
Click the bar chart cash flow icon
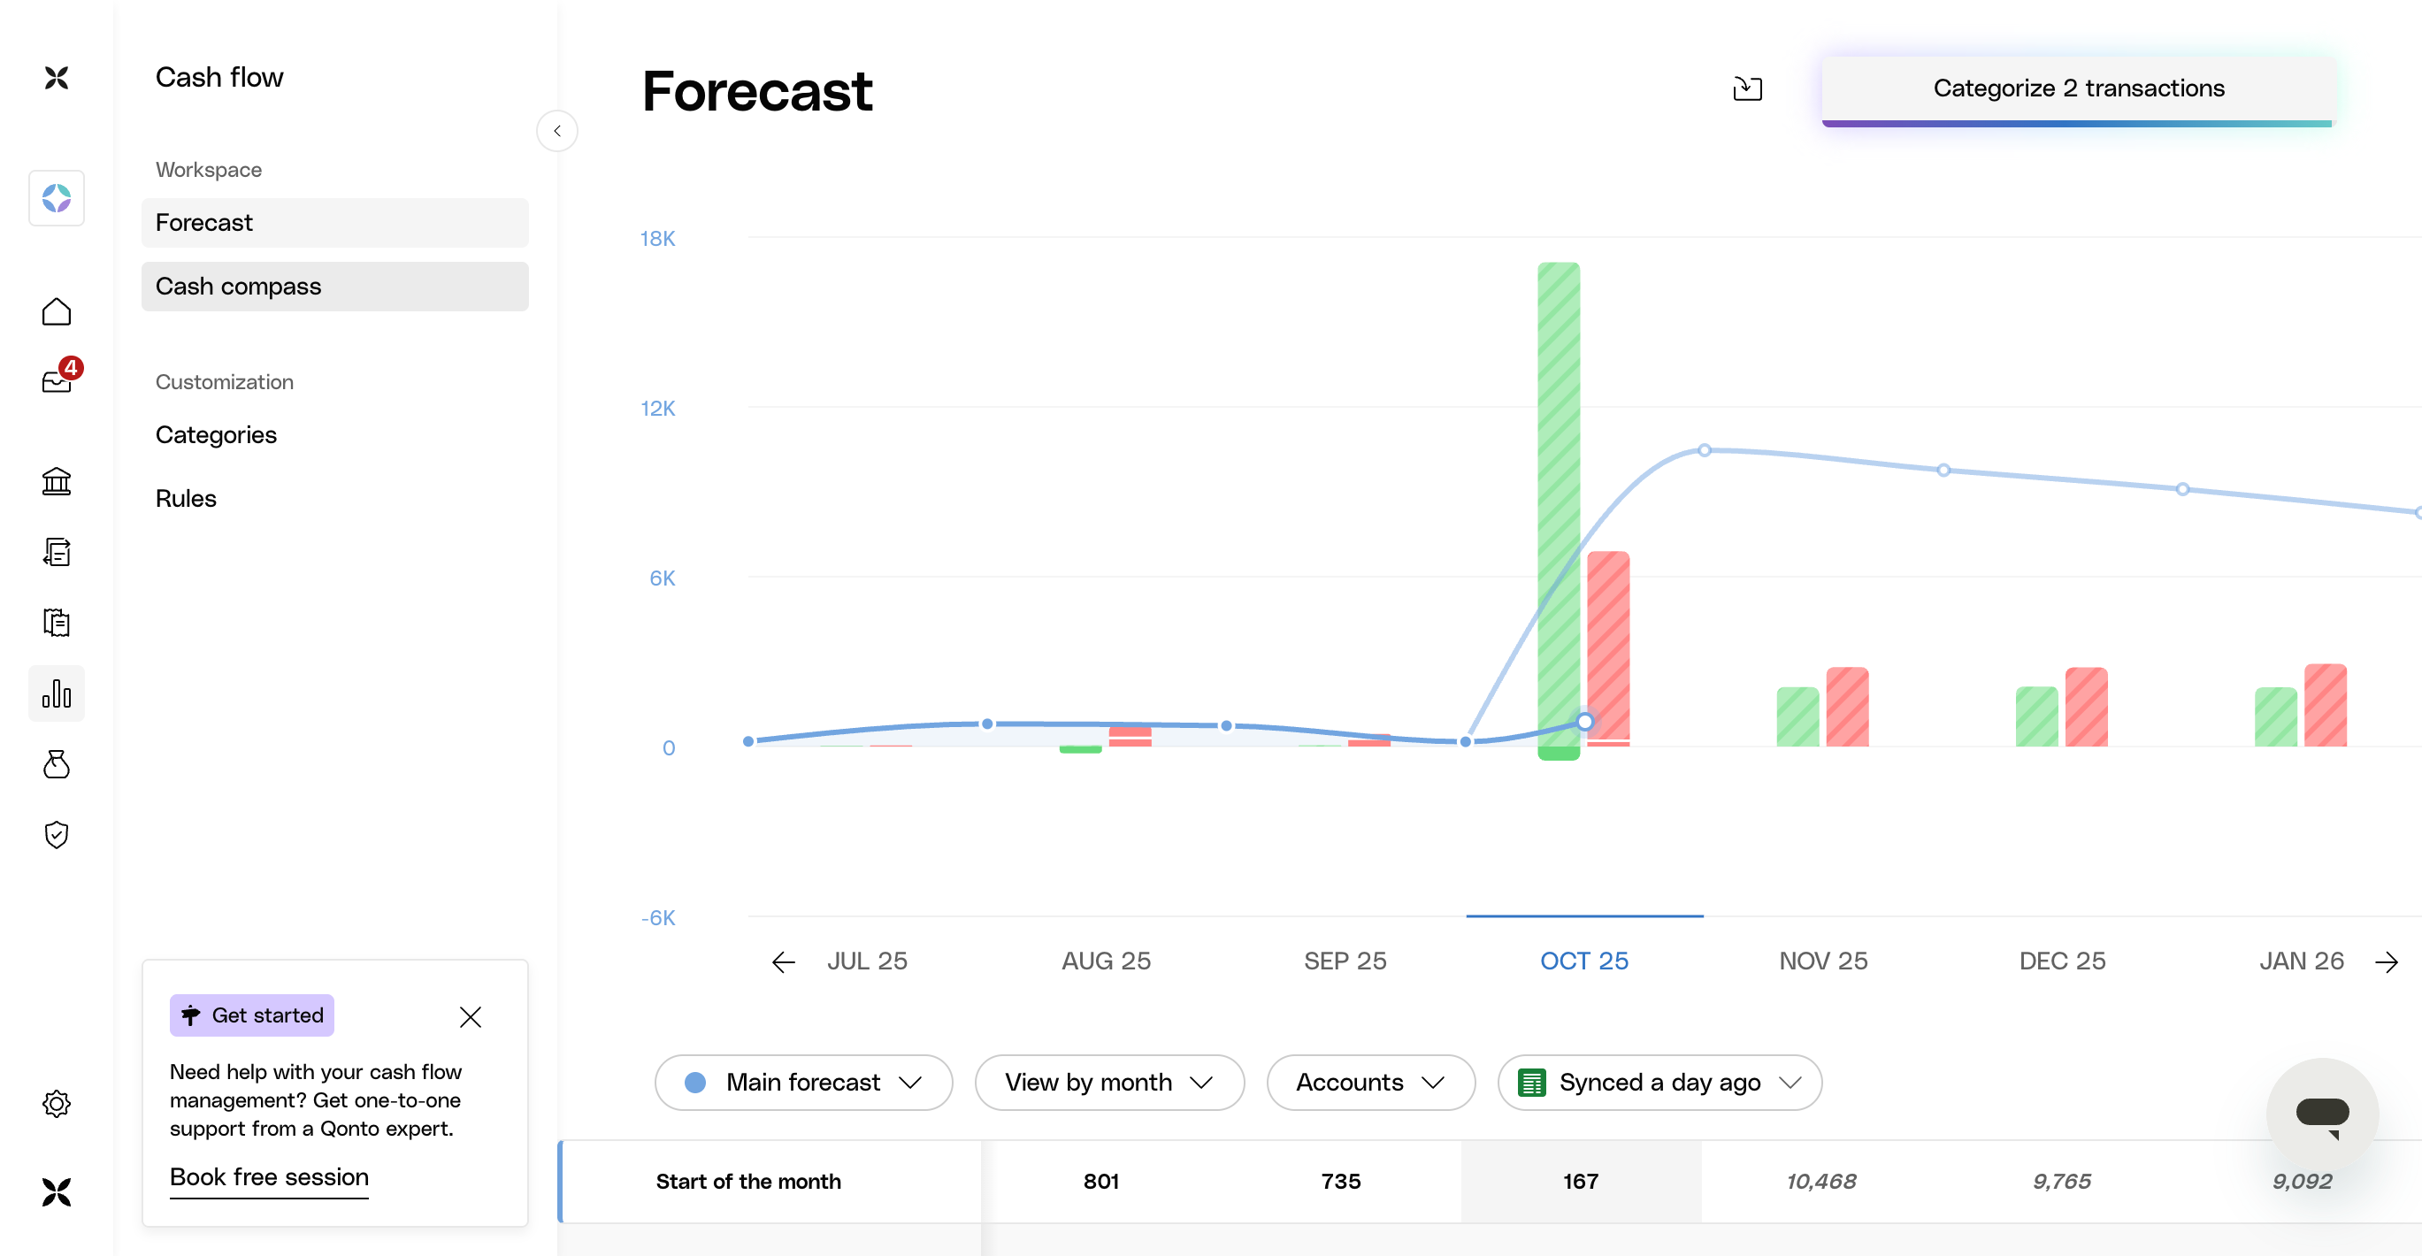tap(57, 693)
